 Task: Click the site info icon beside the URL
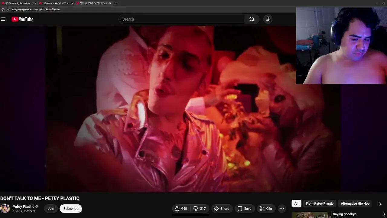coord(8,9)
